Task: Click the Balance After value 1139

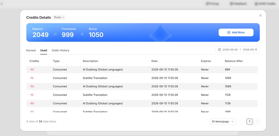Action: click(228, 103)
